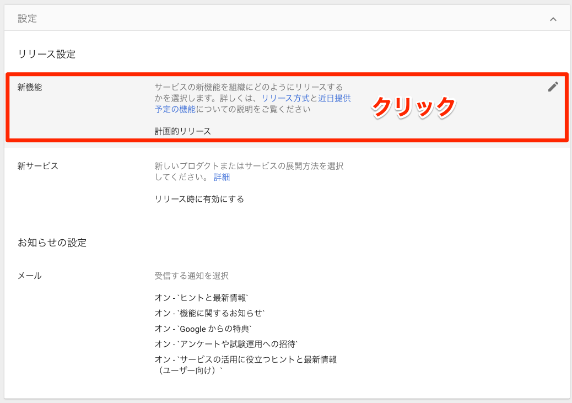The height and width of the screenshot is (403, 572).
Task: Click the サービスの活用に役立つヒント notification entry
Action: 246,359
